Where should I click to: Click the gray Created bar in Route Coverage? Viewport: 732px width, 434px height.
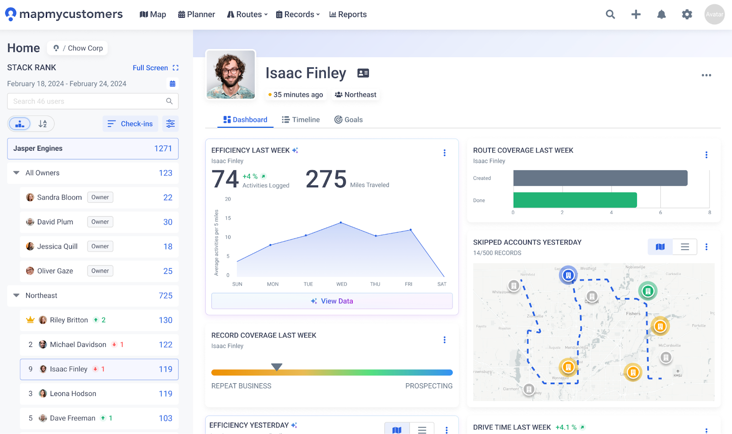coord(600,178)
